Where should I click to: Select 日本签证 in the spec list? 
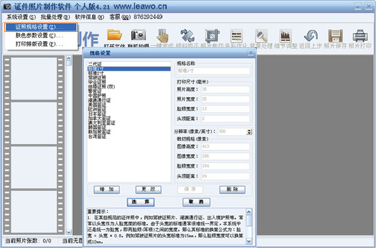[129, 114]
